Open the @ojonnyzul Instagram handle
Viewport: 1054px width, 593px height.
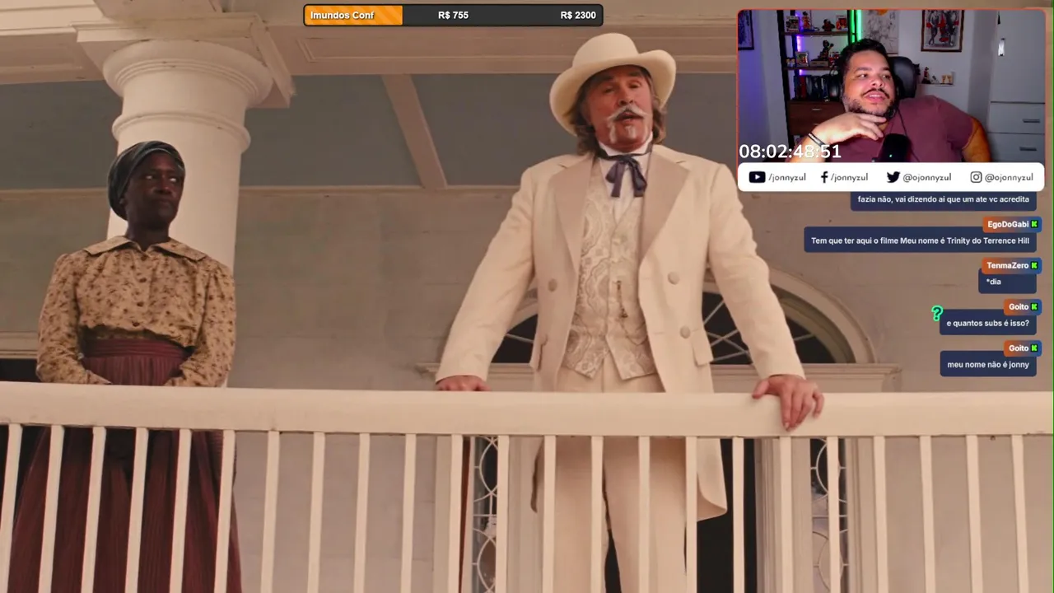(x=1009, y=177)
